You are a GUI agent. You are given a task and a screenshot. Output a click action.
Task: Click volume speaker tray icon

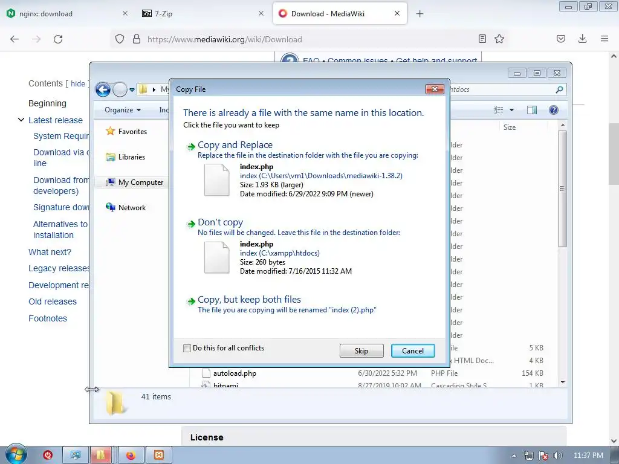[x=558, y=456]
